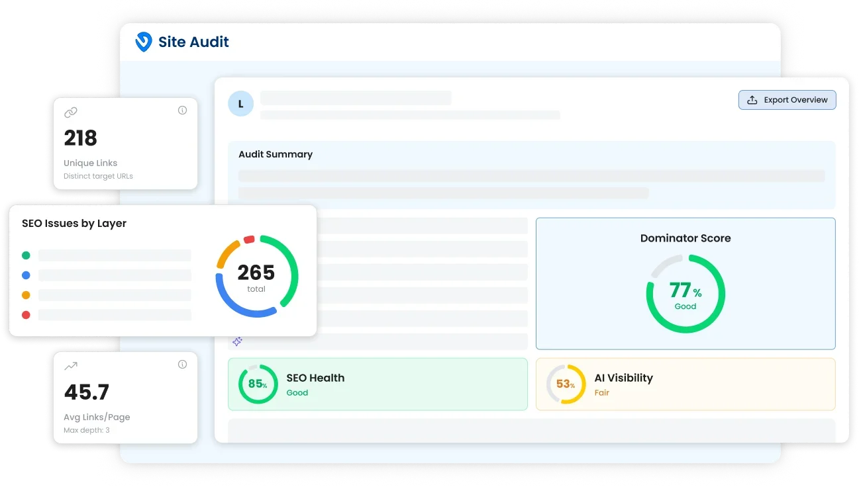859x487 pixels.
Task: Select the circular L avatar
Action: (240, 103)
